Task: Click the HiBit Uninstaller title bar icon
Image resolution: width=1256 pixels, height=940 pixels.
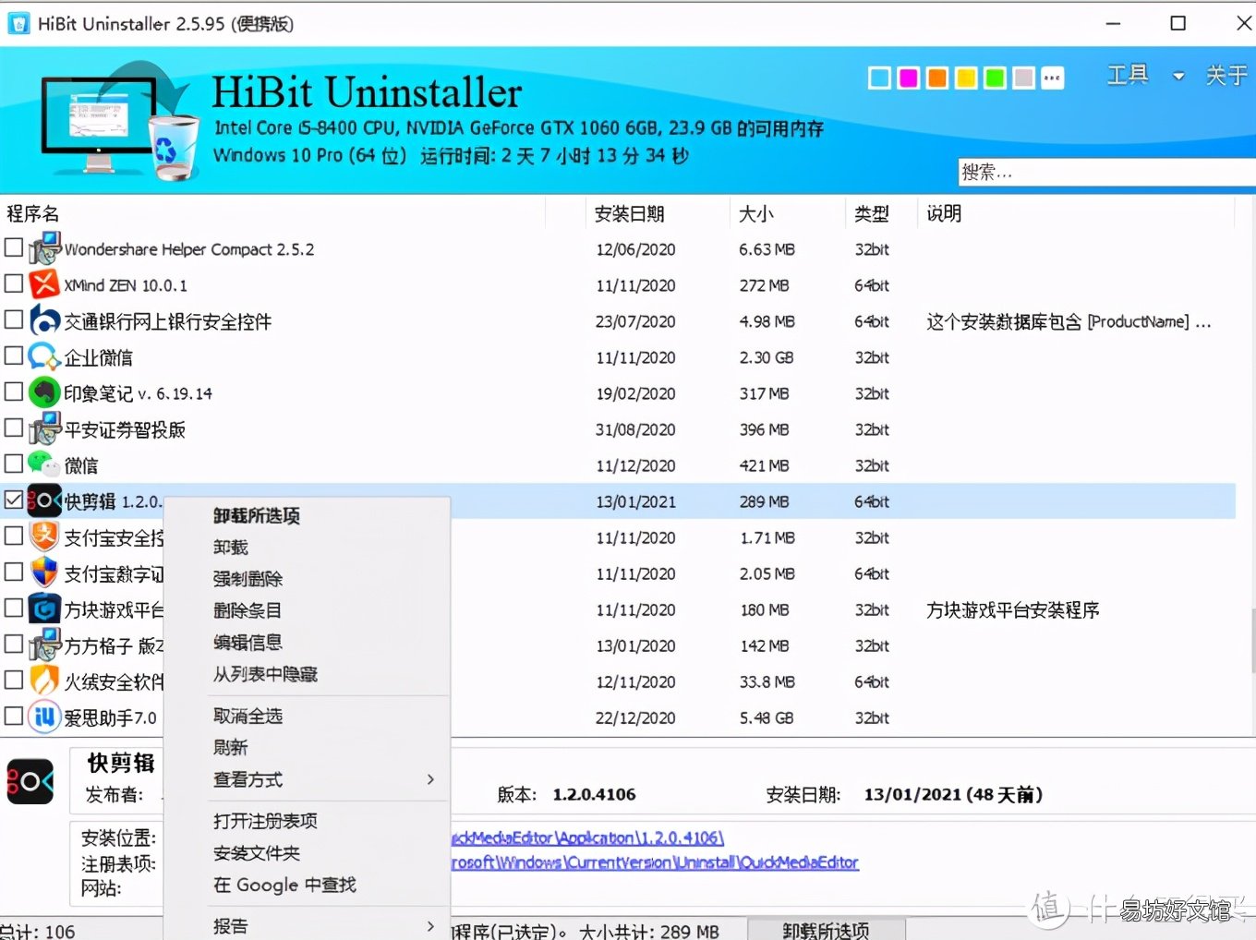Action: [x=18, y=24]
